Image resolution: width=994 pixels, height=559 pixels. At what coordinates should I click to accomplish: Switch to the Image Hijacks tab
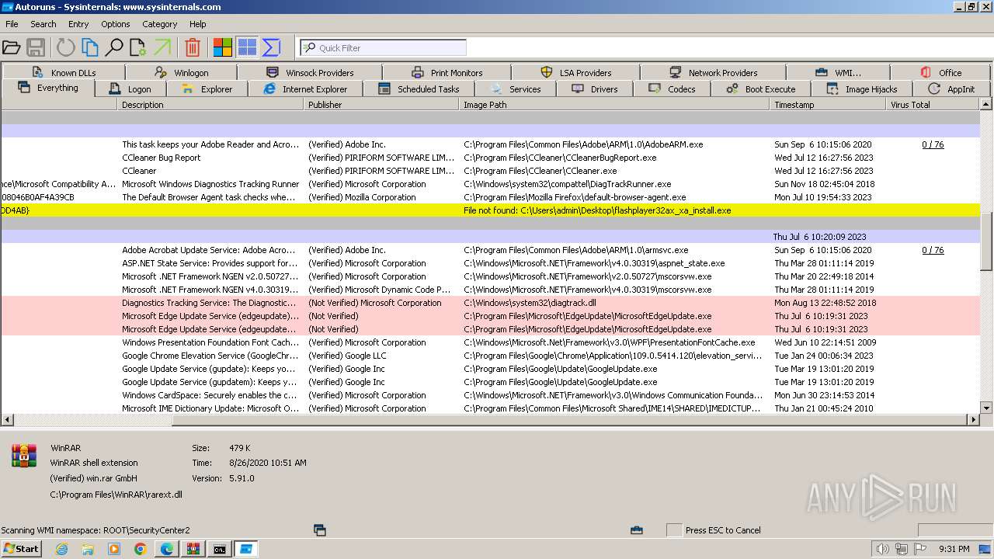tap(862, 89)
